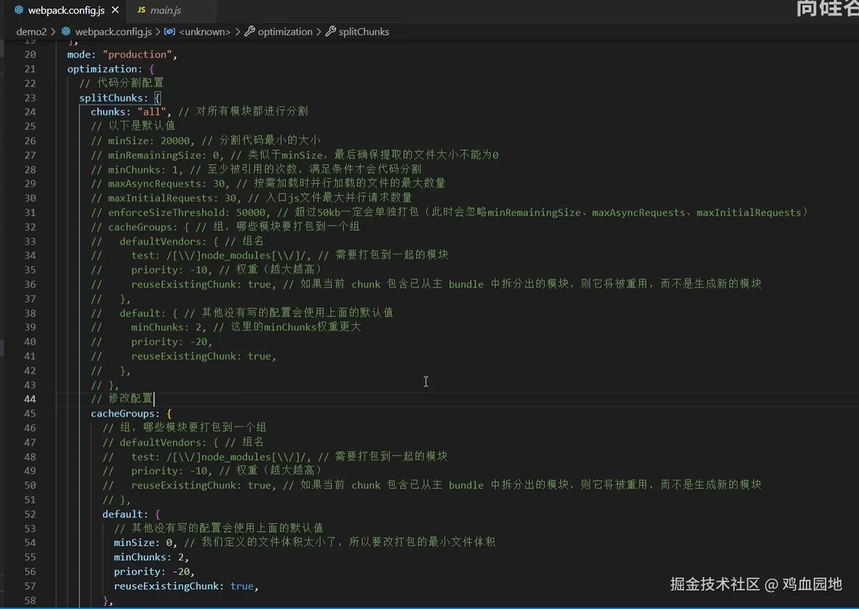
Task: Click the 'optimization' property name
Action: 102,69
